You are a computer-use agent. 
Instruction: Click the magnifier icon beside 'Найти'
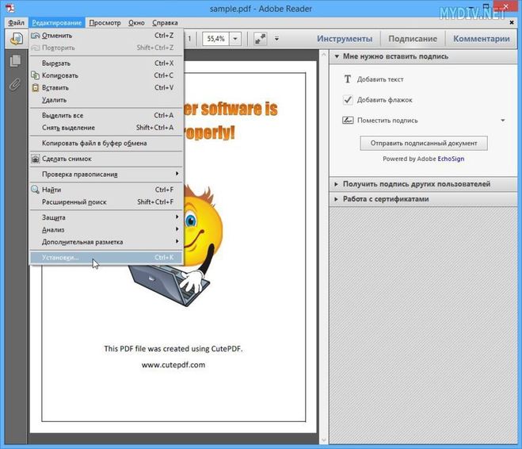[35, 190]
